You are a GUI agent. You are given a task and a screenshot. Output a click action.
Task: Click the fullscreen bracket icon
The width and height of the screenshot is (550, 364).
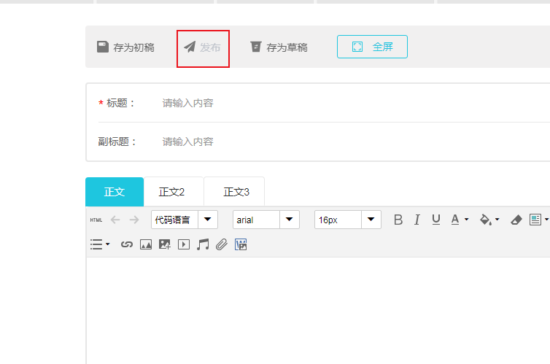click(357, 47)
